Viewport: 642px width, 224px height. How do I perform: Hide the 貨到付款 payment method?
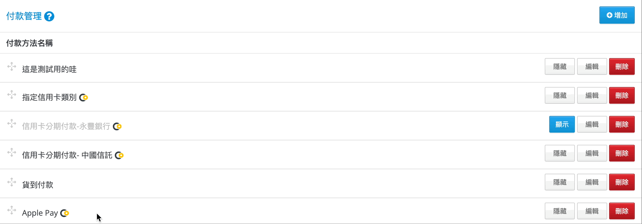[560, 182]
